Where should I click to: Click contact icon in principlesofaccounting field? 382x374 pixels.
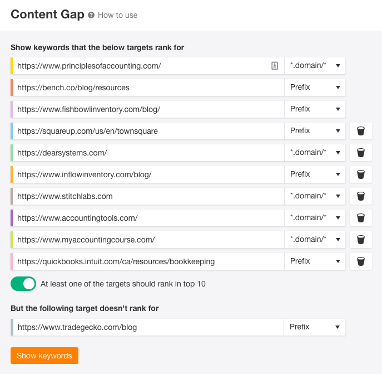pos(274,66)
